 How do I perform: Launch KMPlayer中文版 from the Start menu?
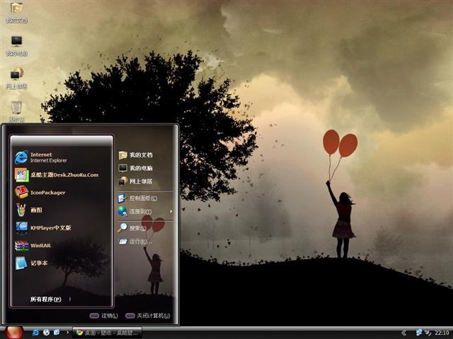pyautogui.click(x=48, y=227)
